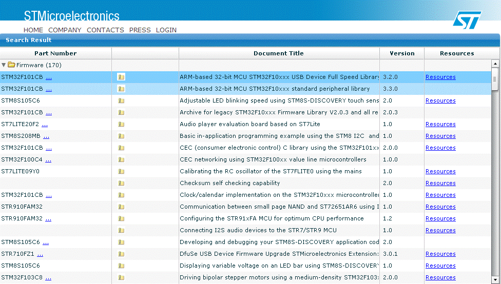Click the 'Firmware (170)' group label
Image resolution: width=501 pixels, height=284 pixels.
point(39,65)
